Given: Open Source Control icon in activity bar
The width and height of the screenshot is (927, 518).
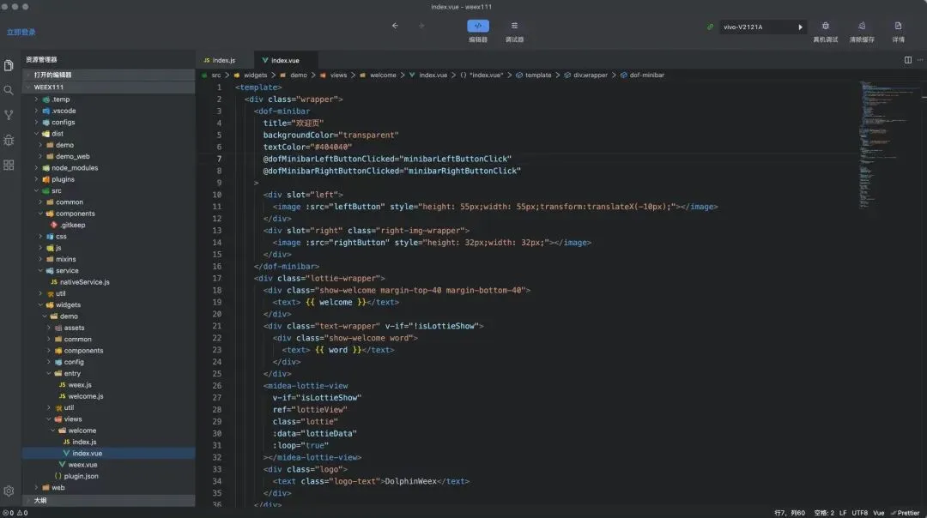Looking at the screenshot, I should [x=9, y=115].
